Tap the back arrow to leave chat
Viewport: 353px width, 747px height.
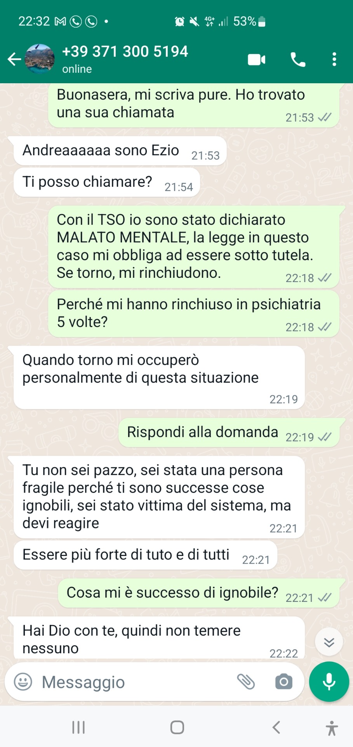[x=14, y=60]
